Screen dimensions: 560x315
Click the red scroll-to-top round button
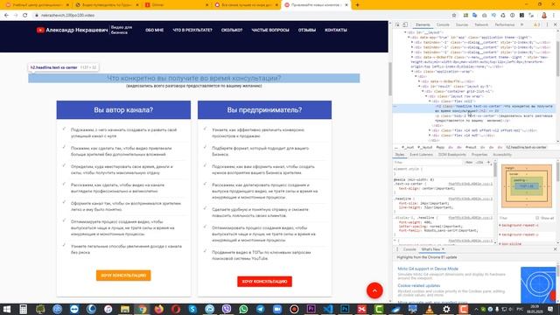coord(374,290)
